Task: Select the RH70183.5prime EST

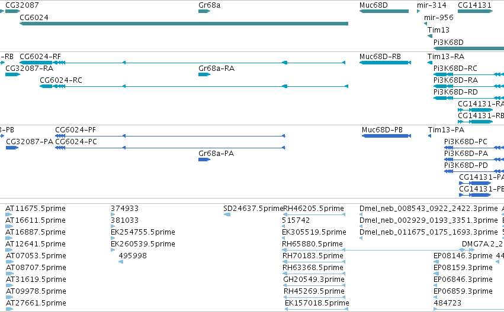Action: (x=314, y=262)
